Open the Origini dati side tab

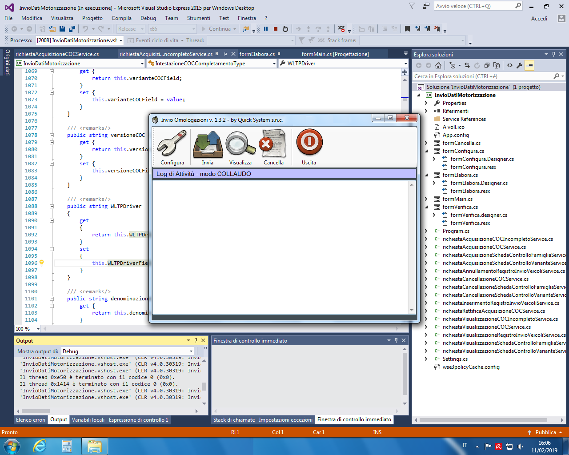click(7, 62)
